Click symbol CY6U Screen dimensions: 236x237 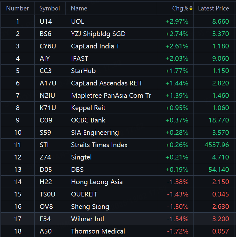[48, 46]
